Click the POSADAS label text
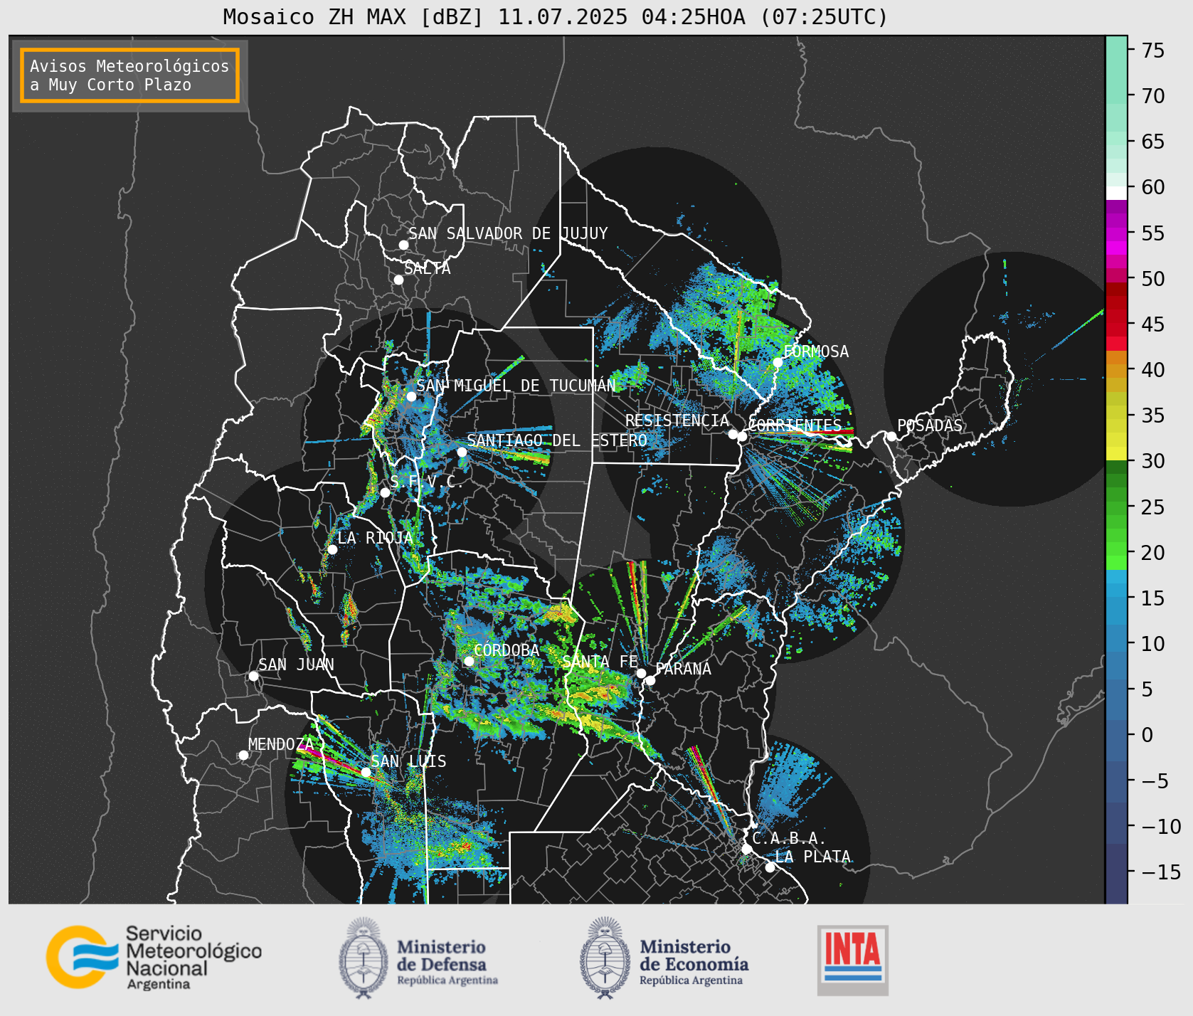 point(930,425)
